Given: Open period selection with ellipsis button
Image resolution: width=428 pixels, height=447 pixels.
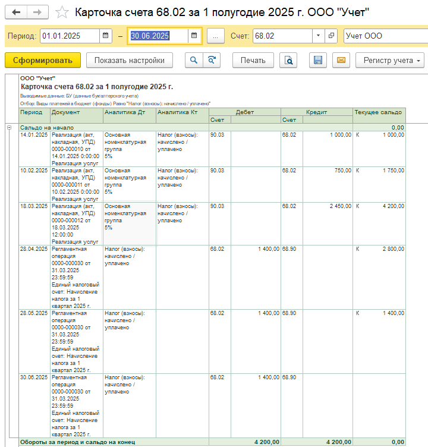Looking at the screenshot, I should (x=215, y=36).
